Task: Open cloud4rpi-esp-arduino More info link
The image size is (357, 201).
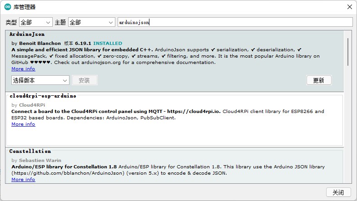Action: [23, 124]
